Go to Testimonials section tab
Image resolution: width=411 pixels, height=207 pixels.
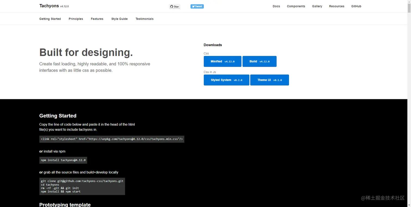[x=145, y=19]
